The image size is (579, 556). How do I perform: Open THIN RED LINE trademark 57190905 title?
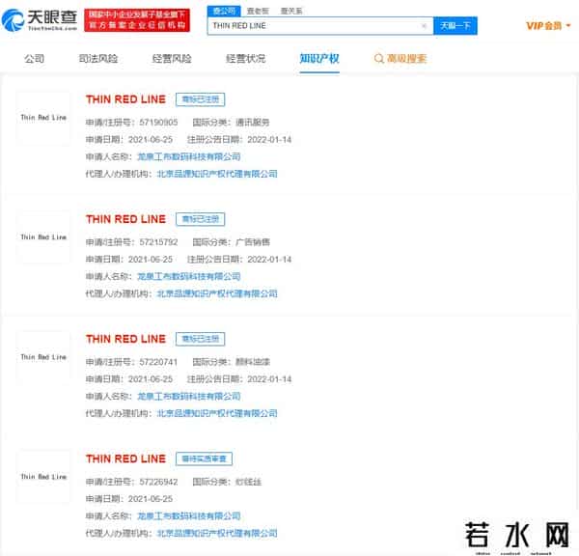[125, 99]
